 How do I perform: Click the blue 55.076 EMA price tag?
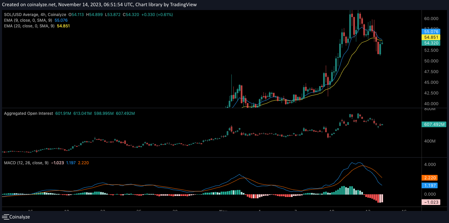pos(431,31)
